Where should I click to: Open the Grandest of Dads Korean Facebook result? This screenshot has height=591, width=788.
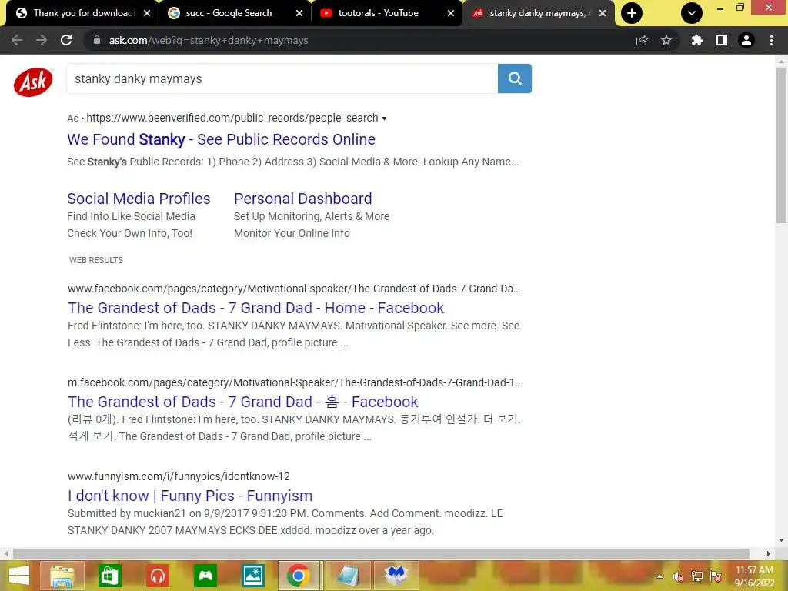tap(242, 402)
